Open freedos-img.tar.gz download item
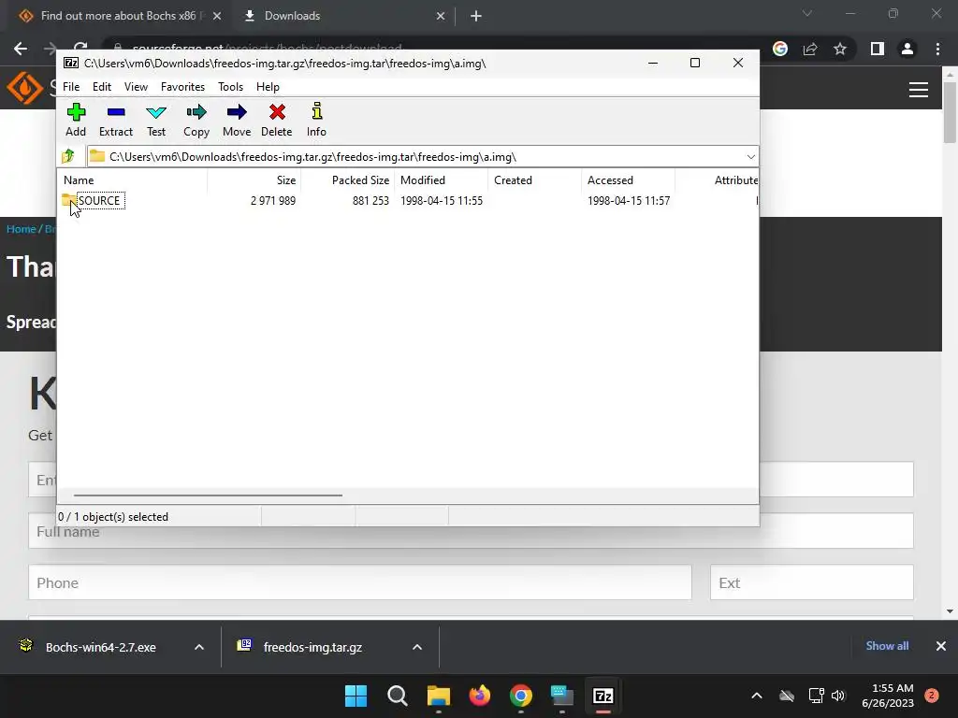This screenshot has height=718, width=958. click(x=312, y=647)
